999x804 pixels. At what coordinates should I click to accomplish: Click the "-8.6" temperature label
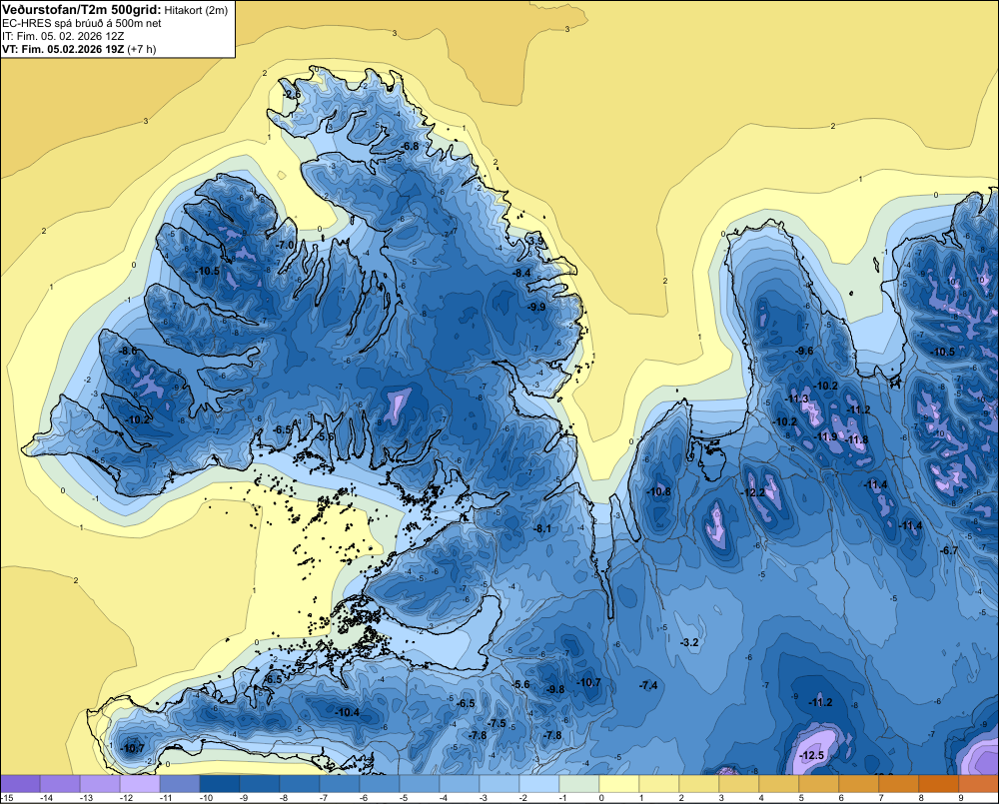(128, 351)
